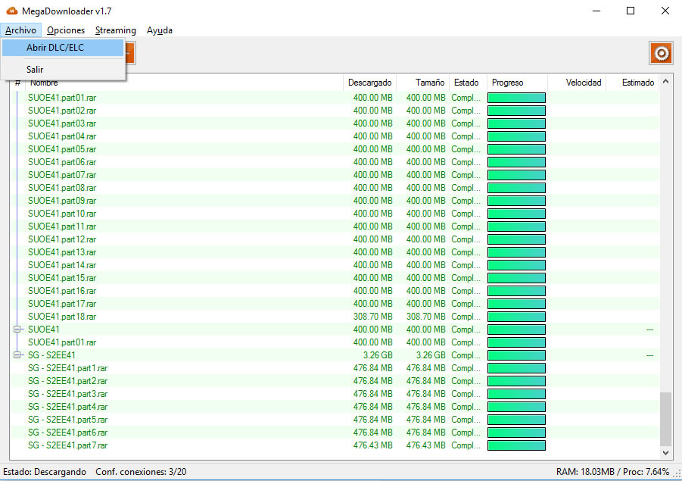
Task: Click the SUOE41 group name
Action: pos(43,330)
